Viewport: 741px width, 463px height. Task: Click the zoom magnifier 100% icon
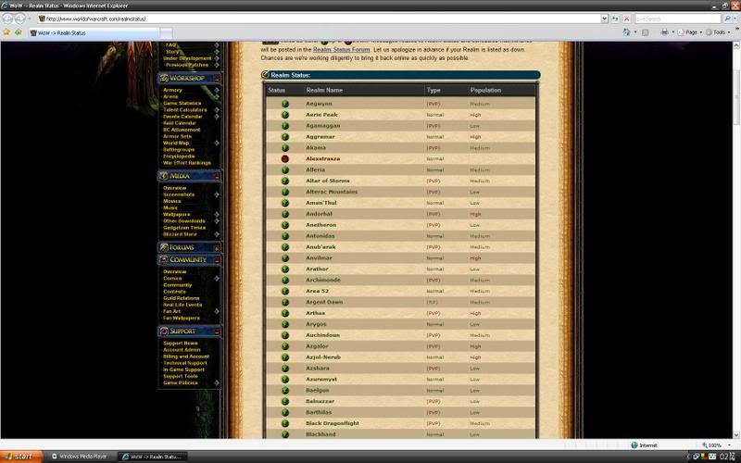coord(705,445)
